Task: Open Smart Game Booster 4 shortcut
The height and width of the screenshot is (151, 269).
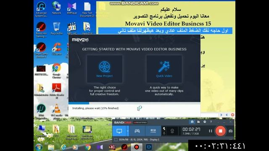Action: pyautogui.click(x=41, y=50)
